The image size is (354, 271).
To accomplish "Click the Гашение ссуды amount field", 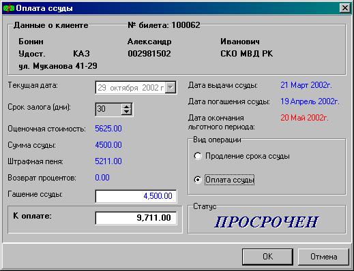I will pos(136,196).
